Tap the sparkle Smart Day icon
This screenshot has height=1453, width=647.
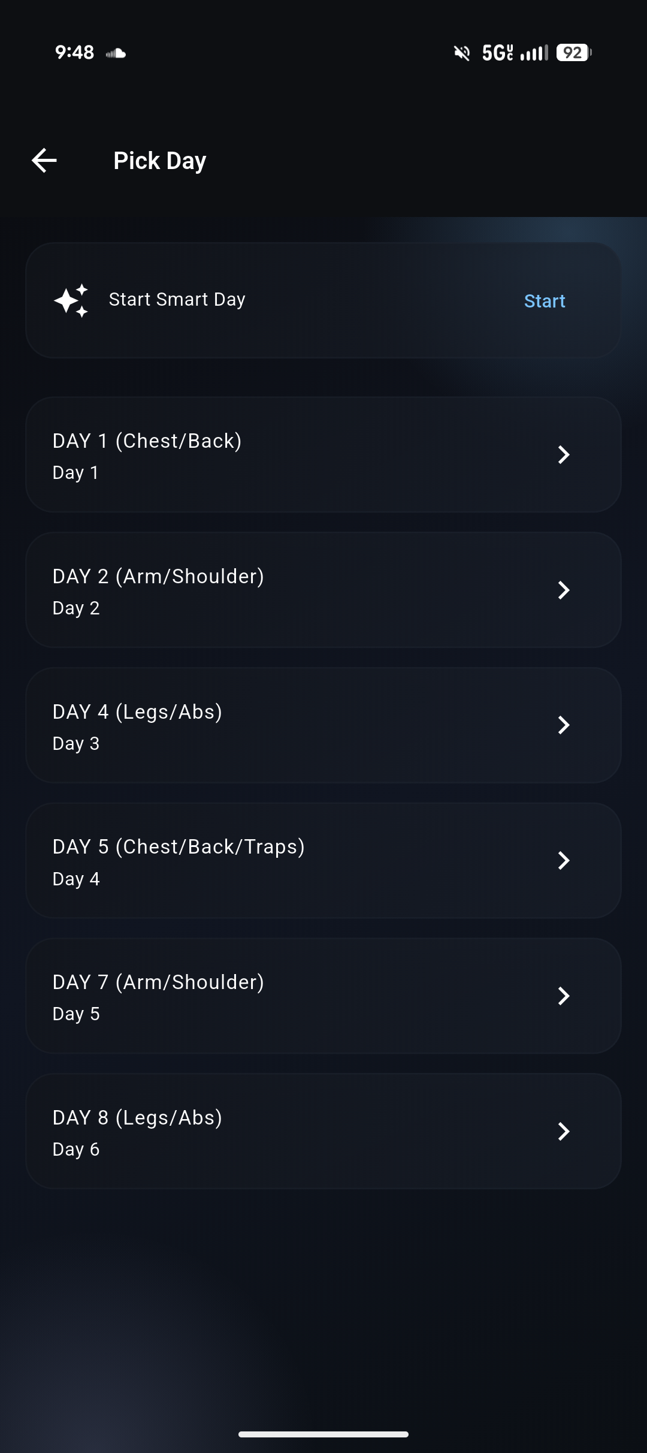71,300
